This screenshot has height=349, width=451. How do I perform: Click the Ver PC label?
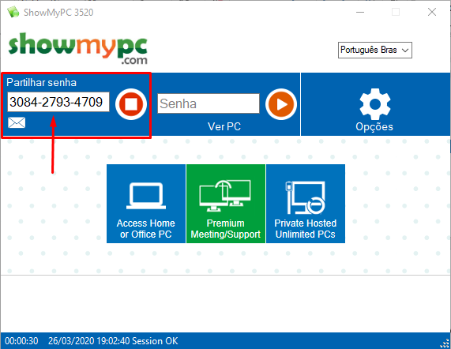coord(224,126)
